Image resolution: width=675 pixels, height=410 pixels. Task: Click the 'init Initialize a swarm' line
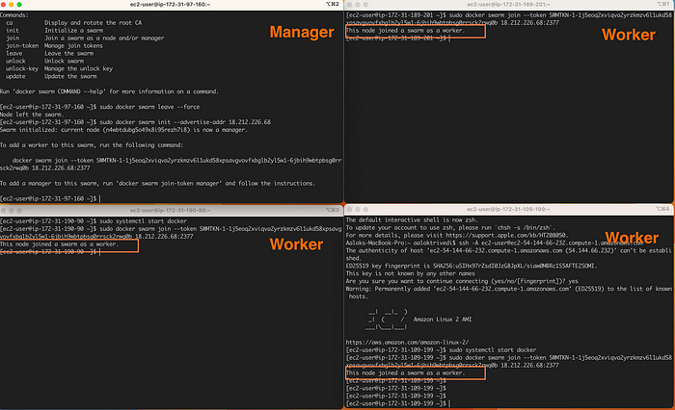54,31
